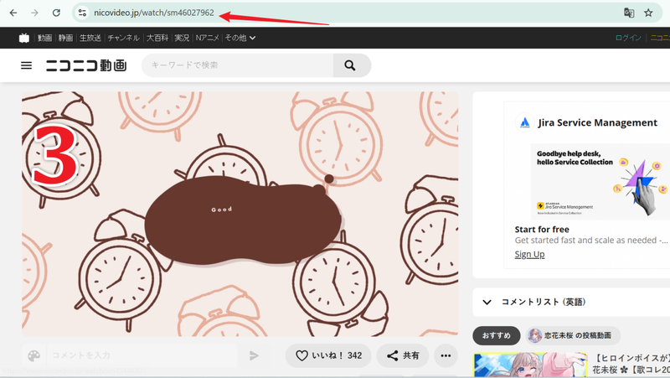Click the browser forward arrow
The image size is (670, 378).
tap(34, 13)
